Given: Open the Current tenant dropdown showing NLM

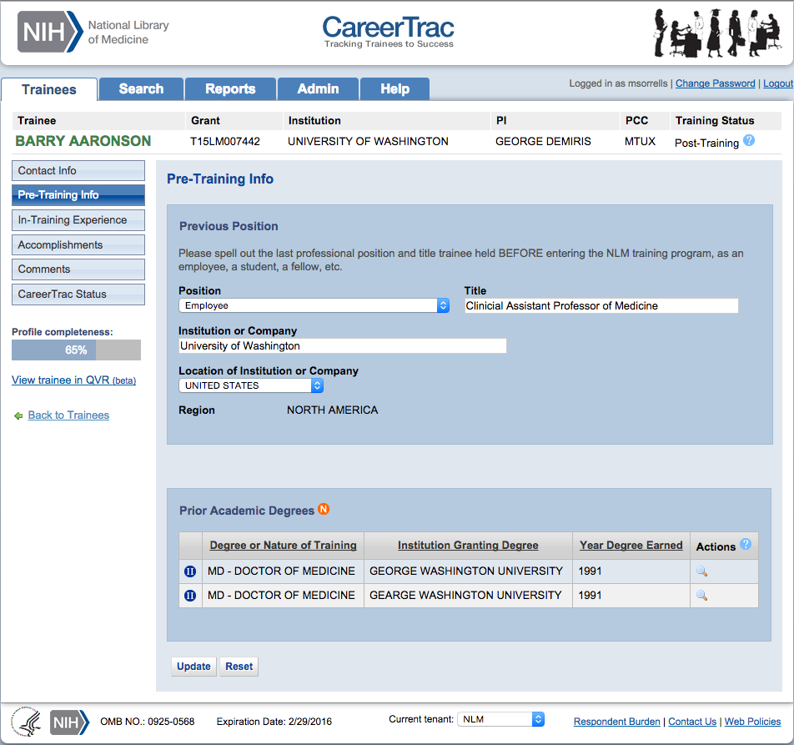Looking at the screenshot, I should [500, 719].
